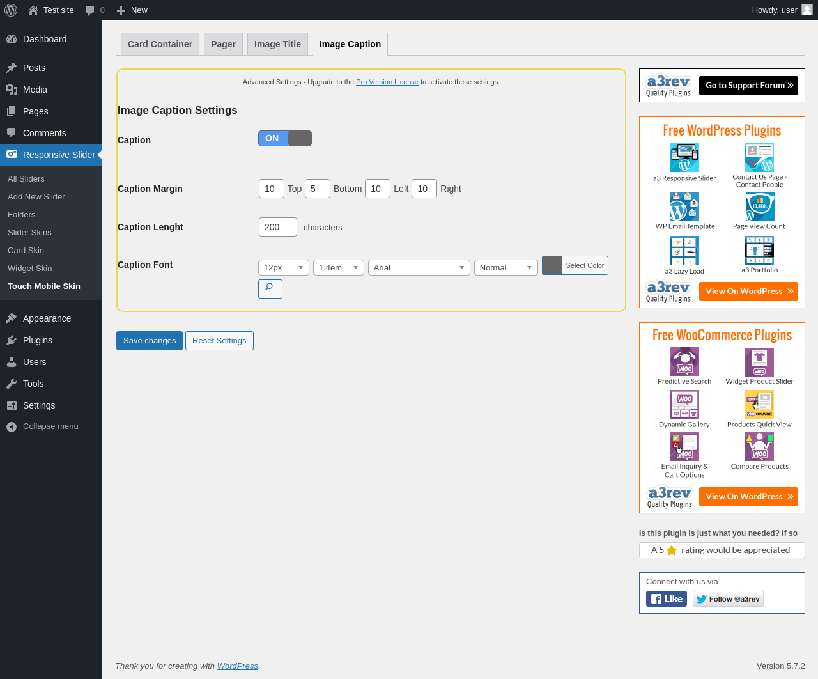Open the Responsive Slider menu
This screenshot has height=679, width=818.
51,155
